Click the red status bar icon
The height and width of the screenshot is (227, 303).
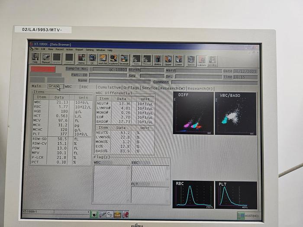(x=125, y=214)
